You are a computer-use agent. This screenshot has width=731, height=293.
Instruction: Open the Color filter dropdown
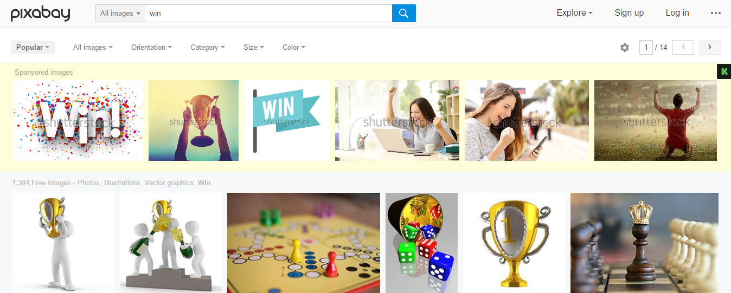tap(293, 47)
